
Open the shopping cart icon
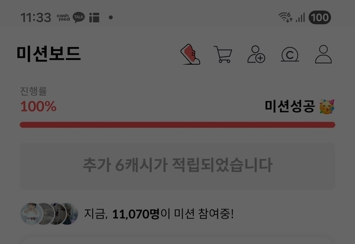[x=223, y=54]
